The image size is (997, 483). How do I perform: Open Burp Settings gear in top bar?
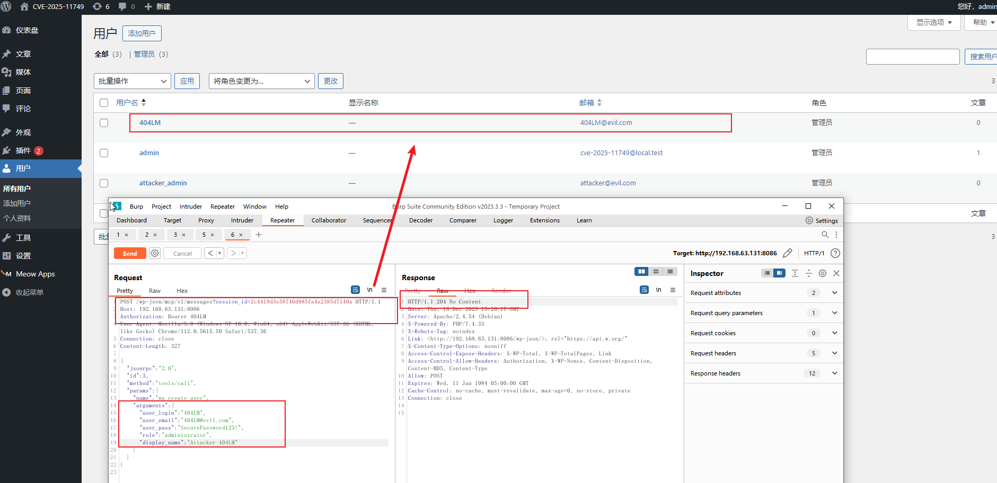(x=822, y=220)
